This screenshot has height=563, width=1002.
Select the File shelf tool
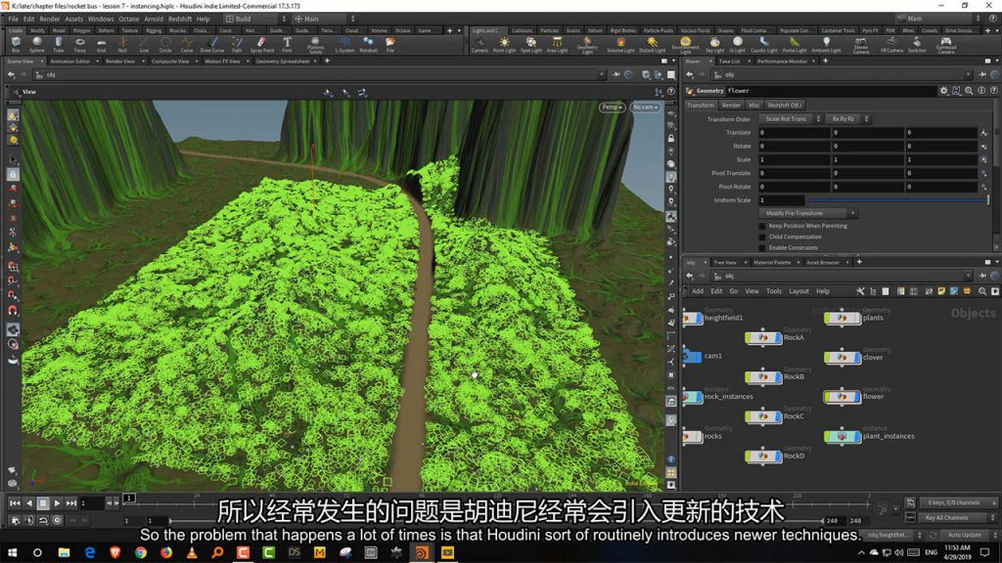pyautogui.click(x=389, y=45)
